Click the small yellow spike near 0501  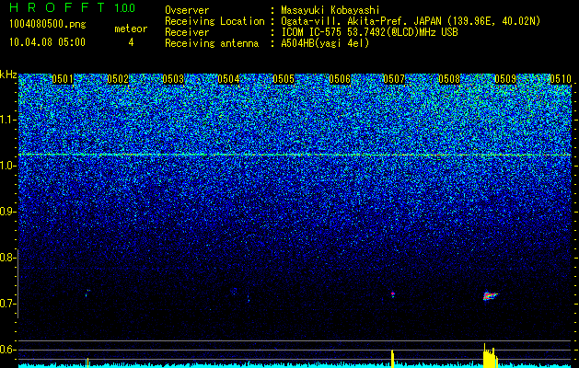pos(87,362)
